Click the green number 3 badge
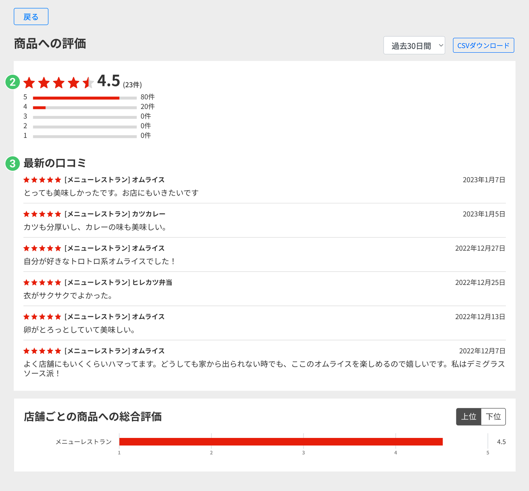The height and width of the screenshot is (491, 529). pos(13,164)
